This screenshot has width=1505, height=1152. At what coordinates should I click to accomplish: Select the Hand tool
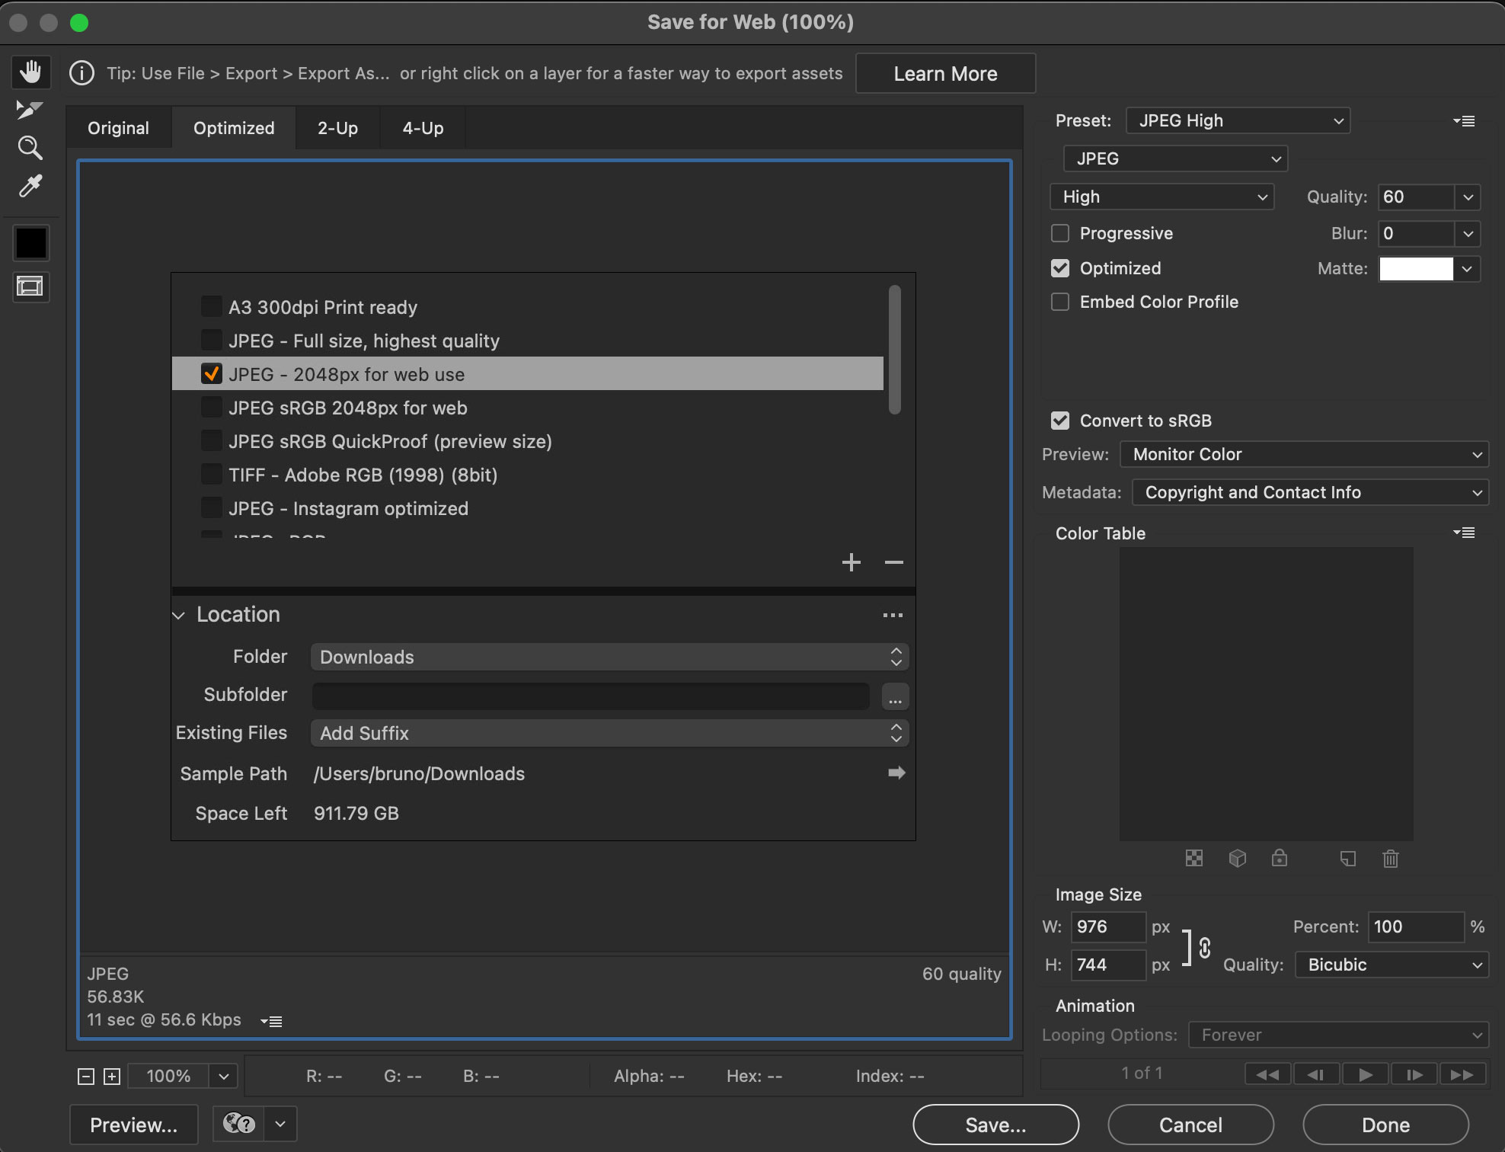(30, 72)
